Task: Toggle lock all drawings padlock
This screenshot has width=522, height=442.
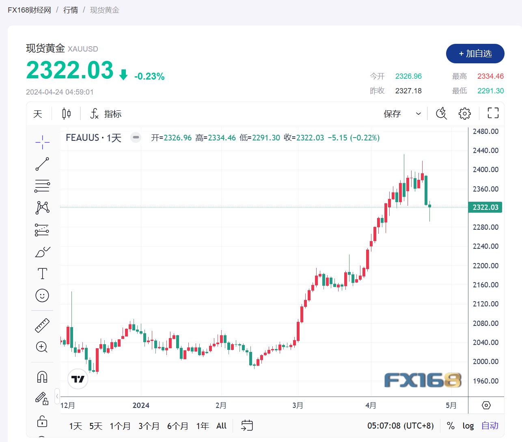Action: pos(42,421)
